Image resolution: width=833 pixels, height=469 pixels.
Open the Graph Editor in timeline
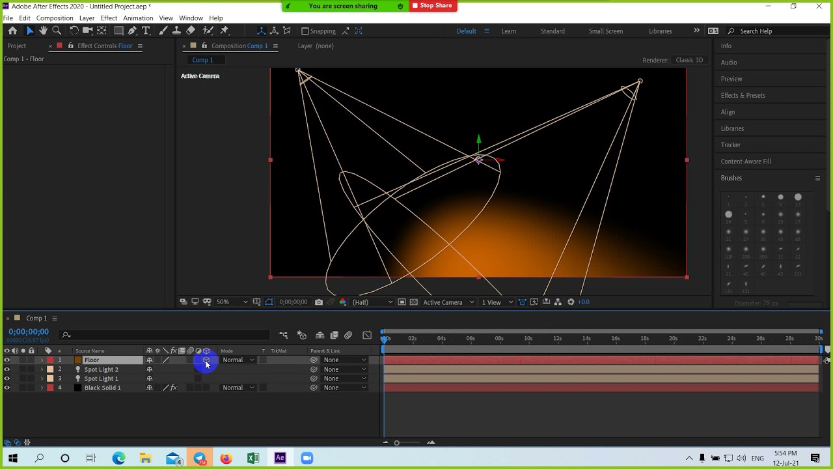[367, 335]
